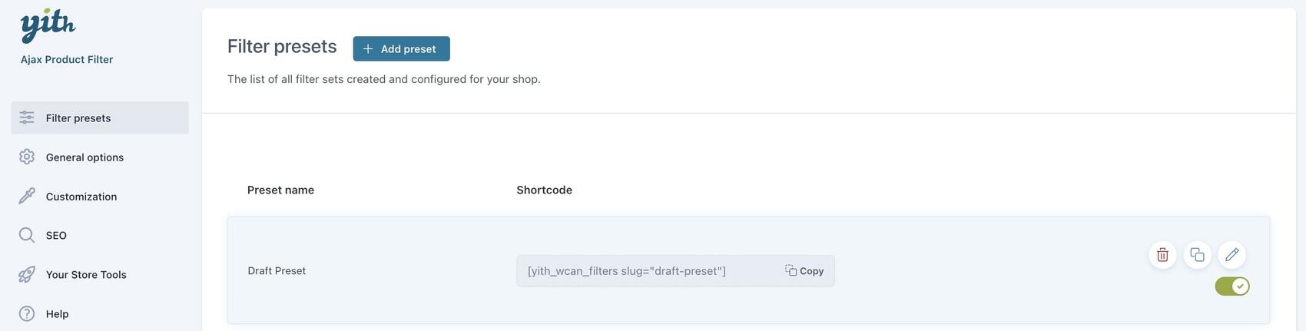
Task: Click the General options gear icon
Action: tap(27, 157)
